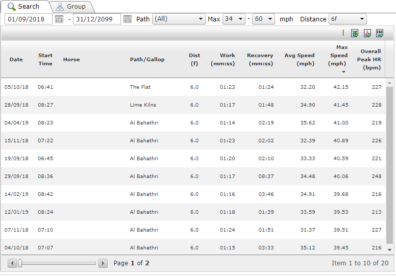This screenshot has width=396, height=276.
Task: Click recovery time value 08:37
Action: coord(266,177)
